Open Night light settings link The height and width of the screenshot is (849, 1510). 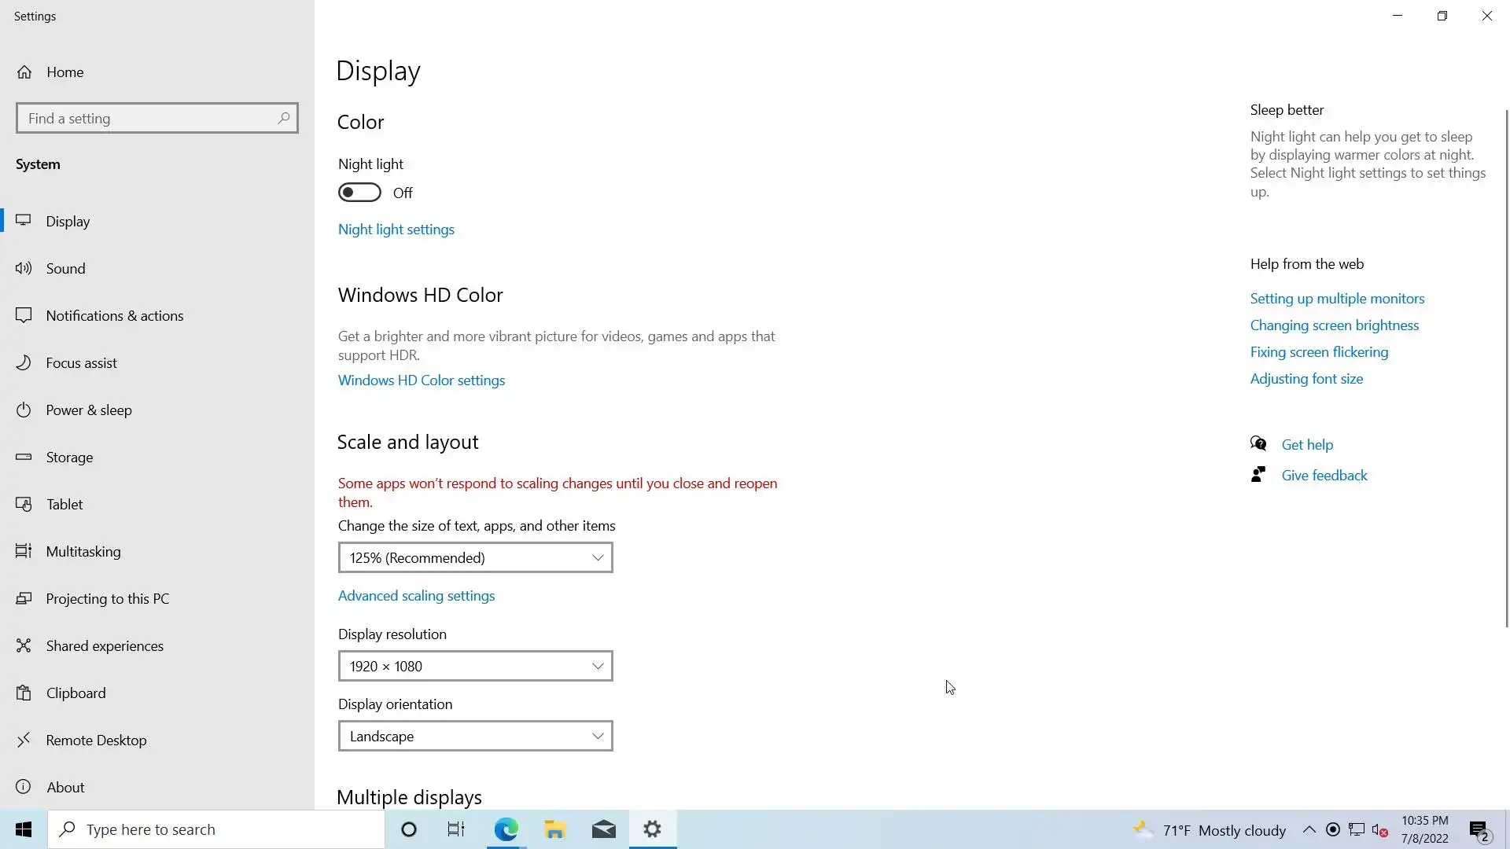(x=396, y=230)
